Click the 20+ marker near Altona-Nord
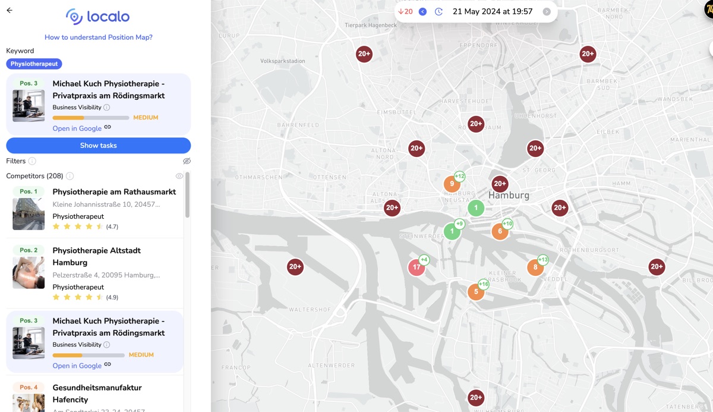Image resolution: width=713 pixels, height=412 pixels. point(417,148)
